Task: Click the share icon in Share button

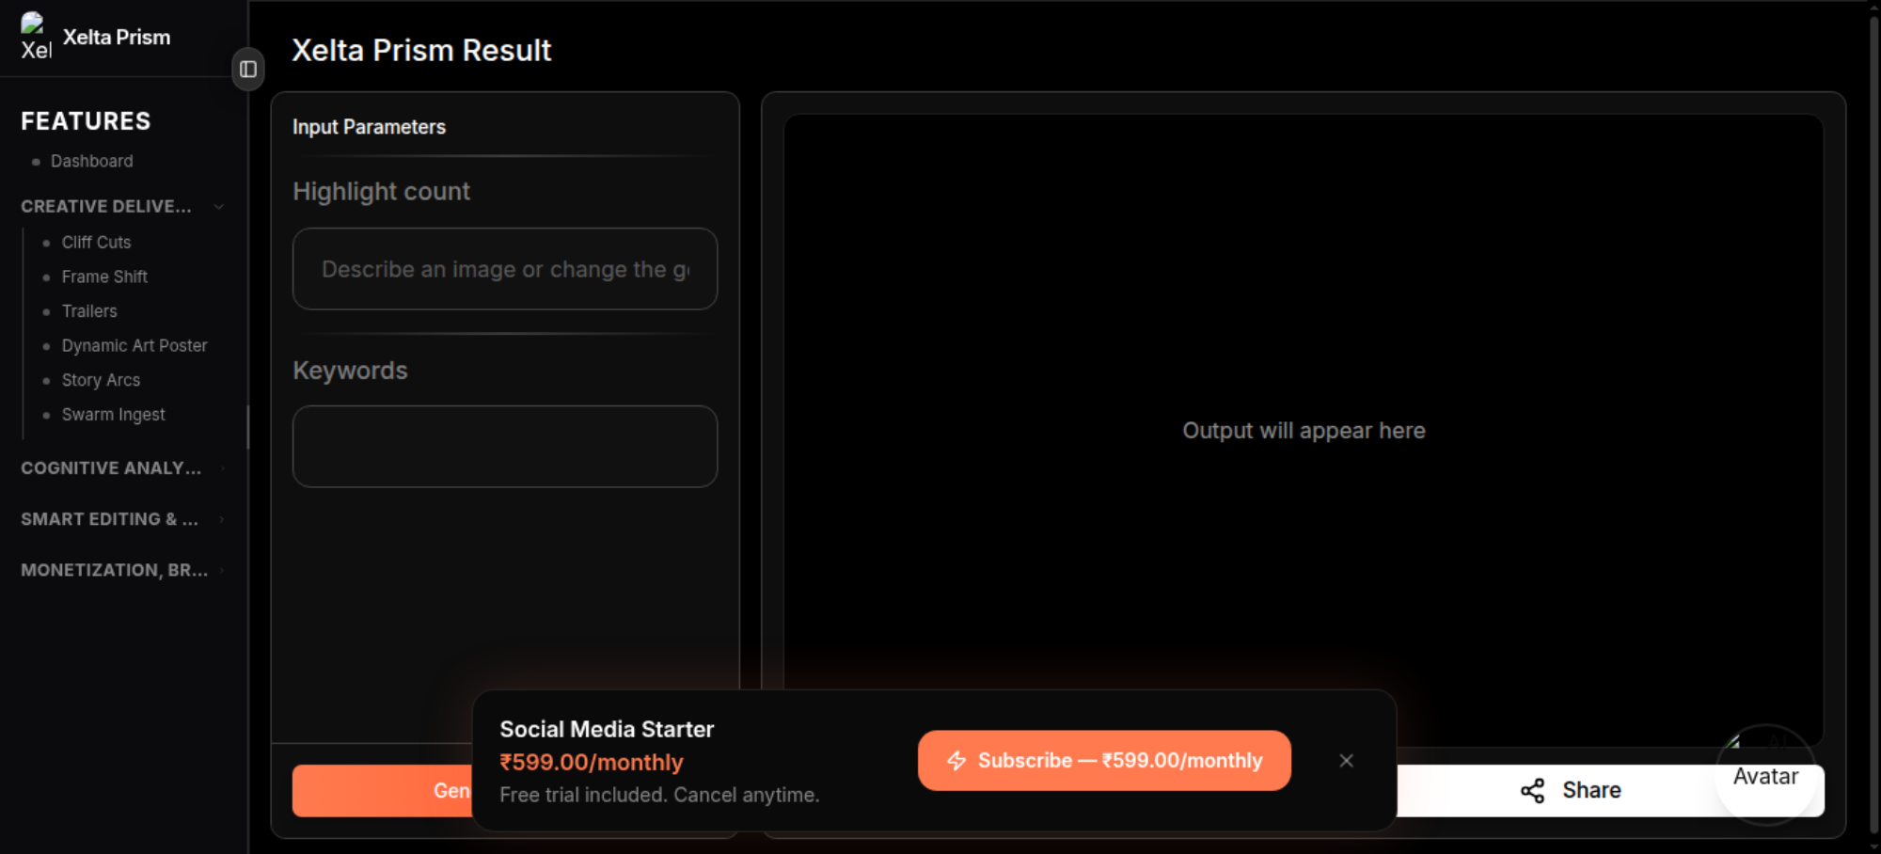Action: click(x=1533, y=791)
